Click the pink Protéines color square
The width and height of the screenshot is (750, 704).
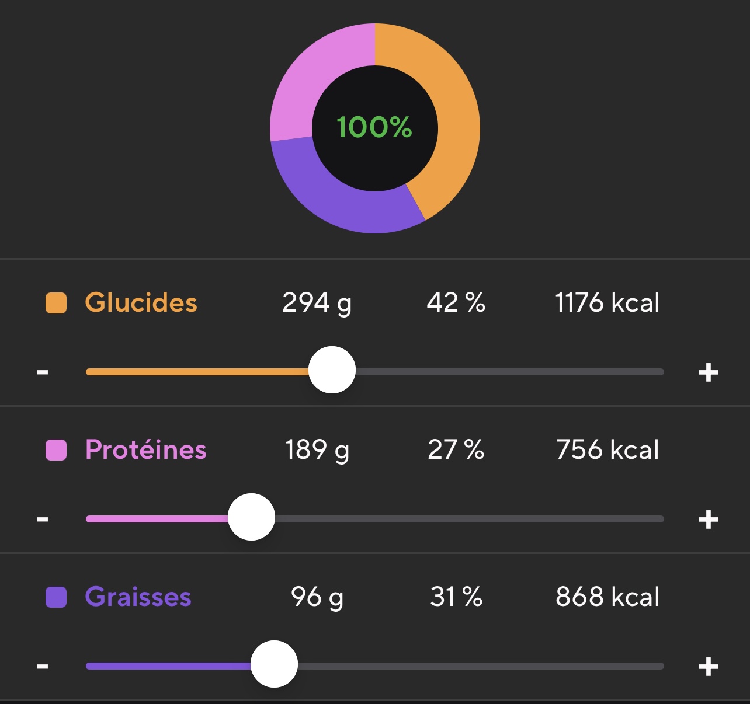tap(56, 450)
